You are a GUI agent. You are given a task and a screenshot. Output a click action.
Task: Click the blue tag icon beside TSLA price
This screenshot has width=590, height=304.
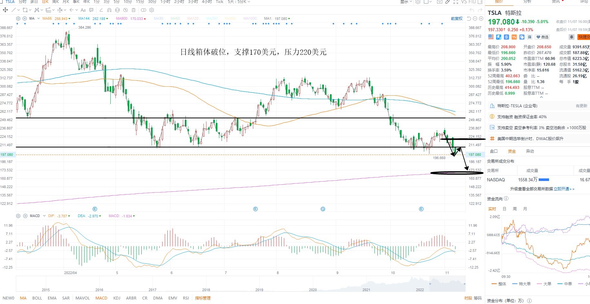pos(522,37)
